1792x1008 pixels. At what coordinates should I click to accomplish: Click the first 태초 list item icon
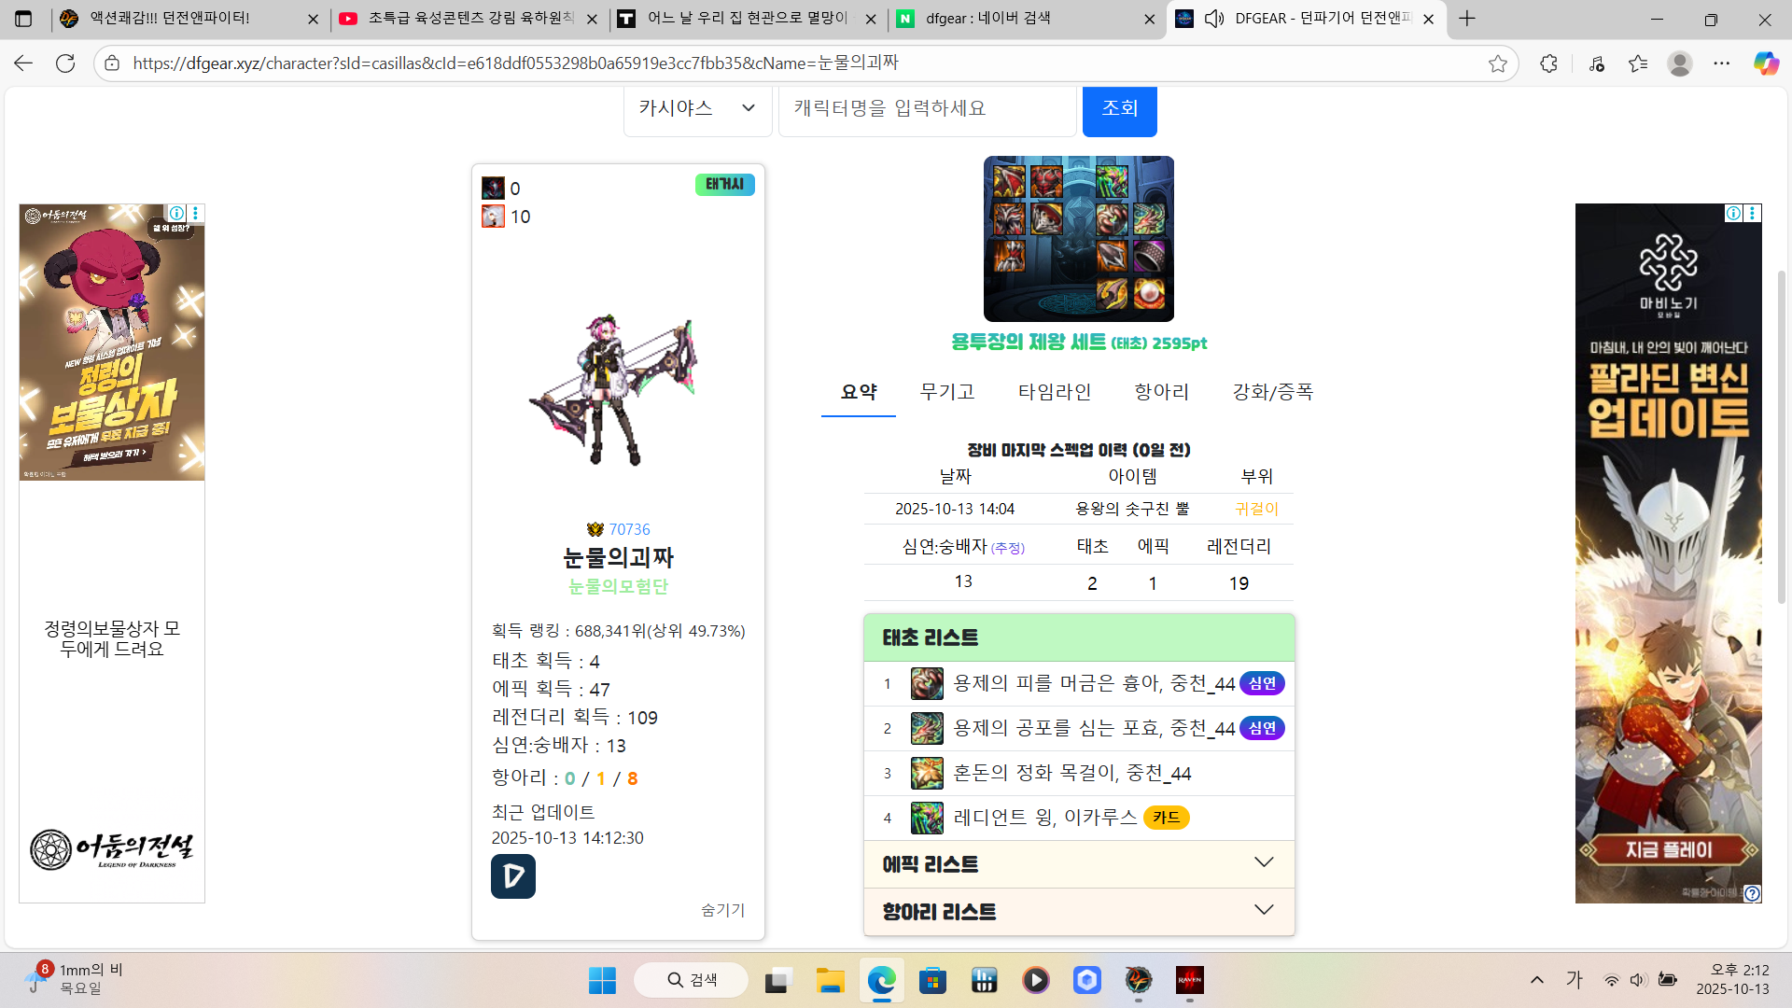pos(926,684)
